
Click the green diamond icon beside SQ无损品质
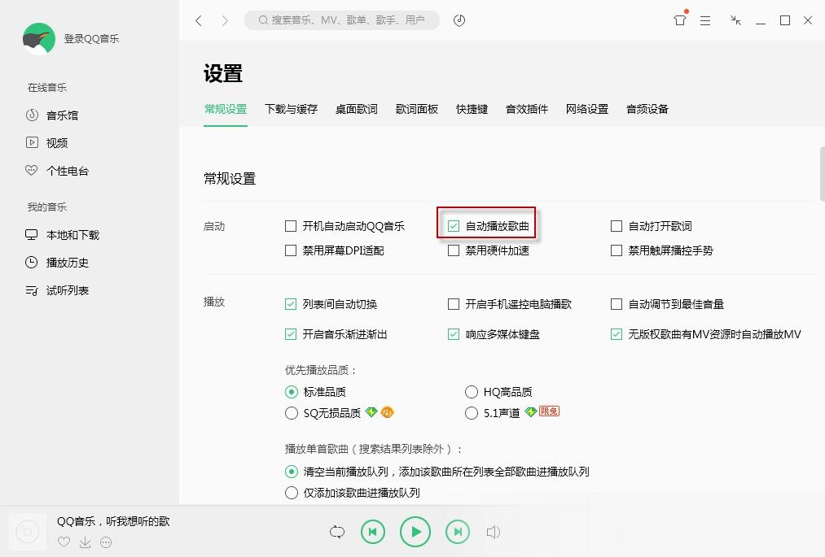(371, 412)
